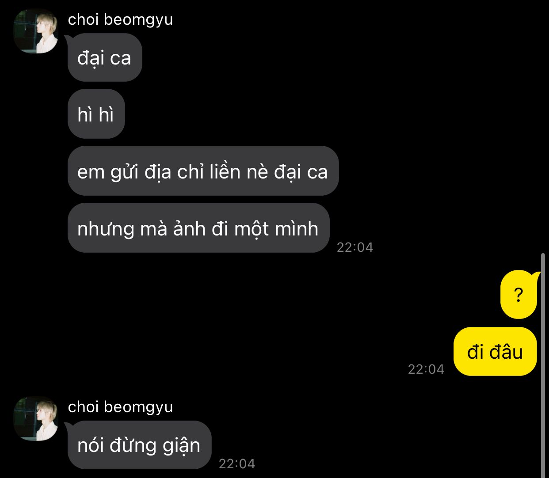Screen dimensions: 549x478
Task: Click the 22:04 timestamp beside "một mình" message
Action: 355,247
